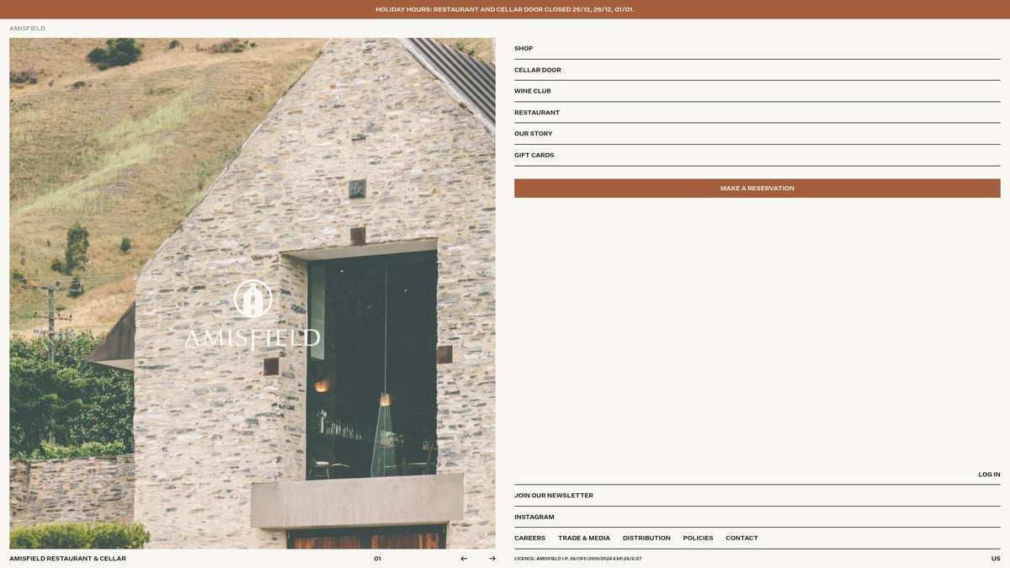Click the Amisfield logo on hero image
1010x568 pixels.
252,316
